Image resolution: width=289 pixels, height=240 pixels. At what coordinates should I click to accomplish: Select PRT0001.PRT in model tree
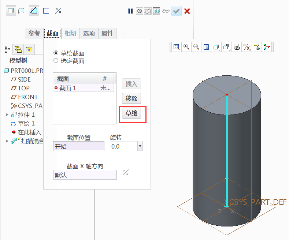[x=23, y=71]
